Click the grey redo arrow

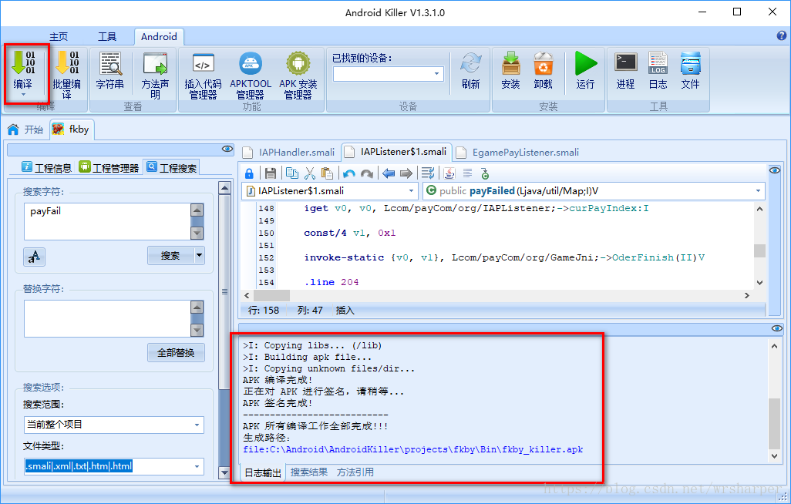coord(367,173)
